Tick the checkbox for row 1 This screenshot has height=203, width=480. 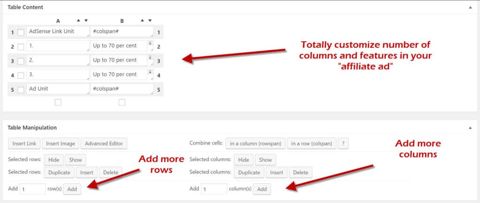point(21,32)
